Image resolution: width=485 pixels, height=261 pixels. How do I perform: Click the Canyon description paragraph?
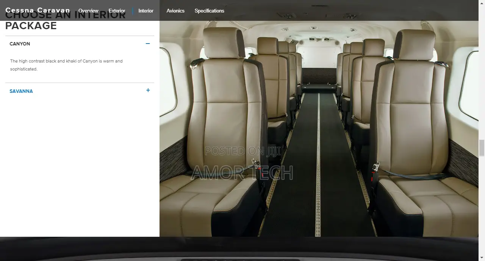click(x=66, y=65)
